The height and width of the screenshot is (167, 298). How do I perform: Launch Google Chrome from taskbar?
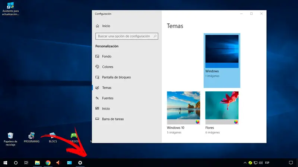click(x=48, y=163)
